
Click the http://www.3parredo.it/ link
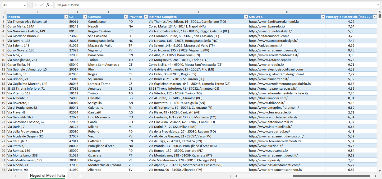pos(267,26)
